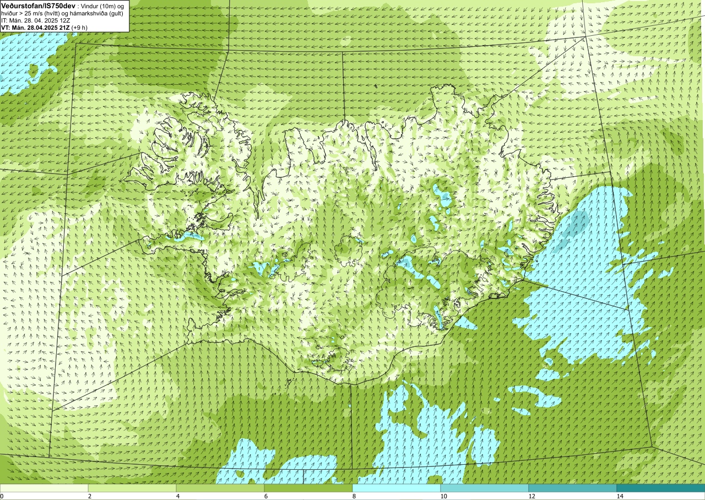705x500 pixels.
Task: Click the olive green 6–8 legend swatch
Action: click(x=308, y=488)
